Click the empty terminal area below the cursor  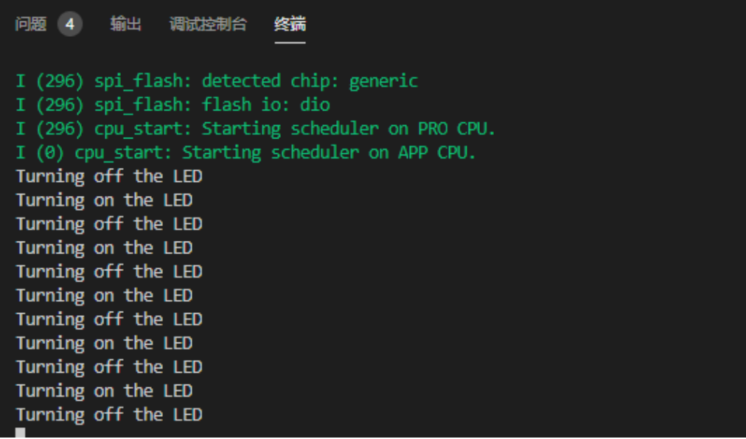pos(369,434)
